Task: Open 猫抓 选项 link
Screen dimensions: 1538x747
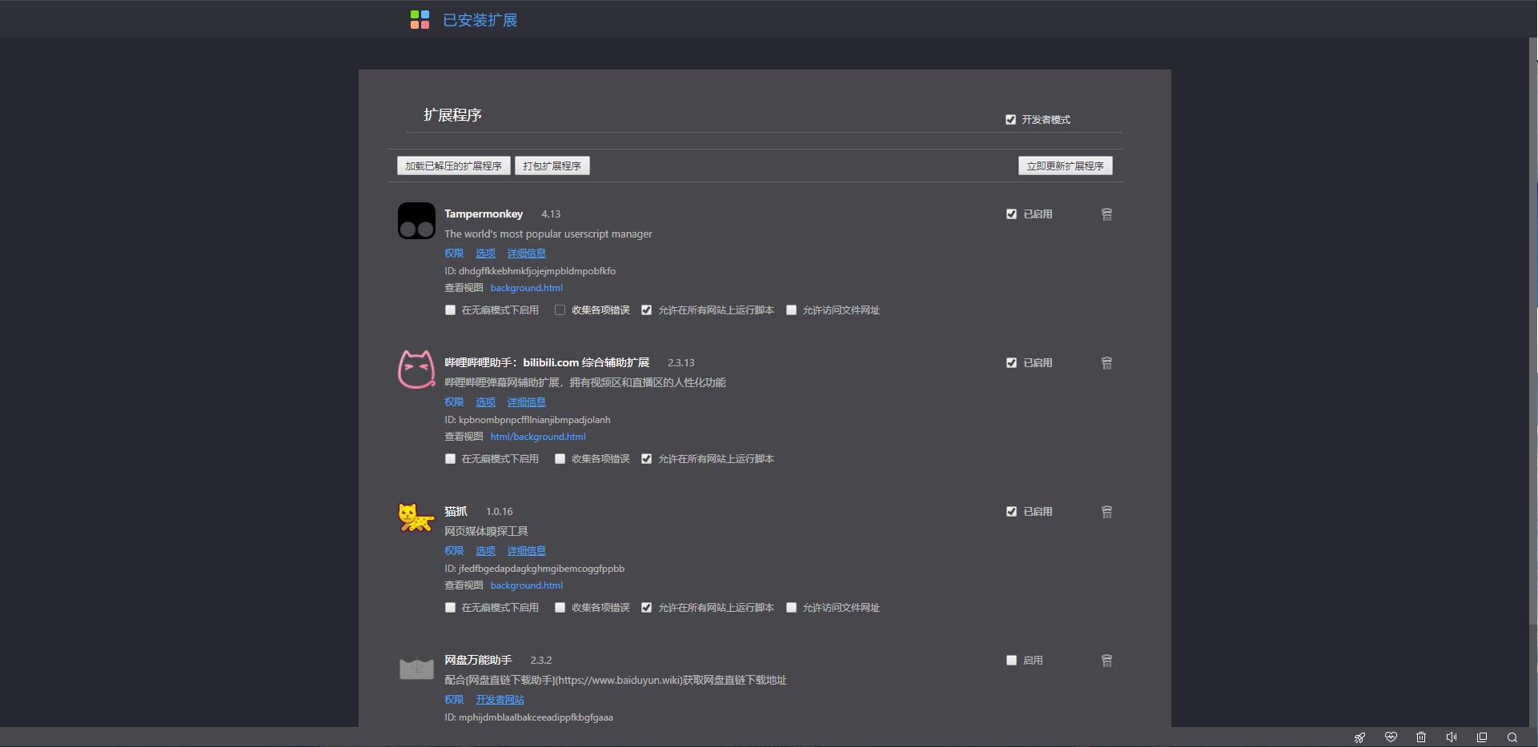Action: click(485, 551)
